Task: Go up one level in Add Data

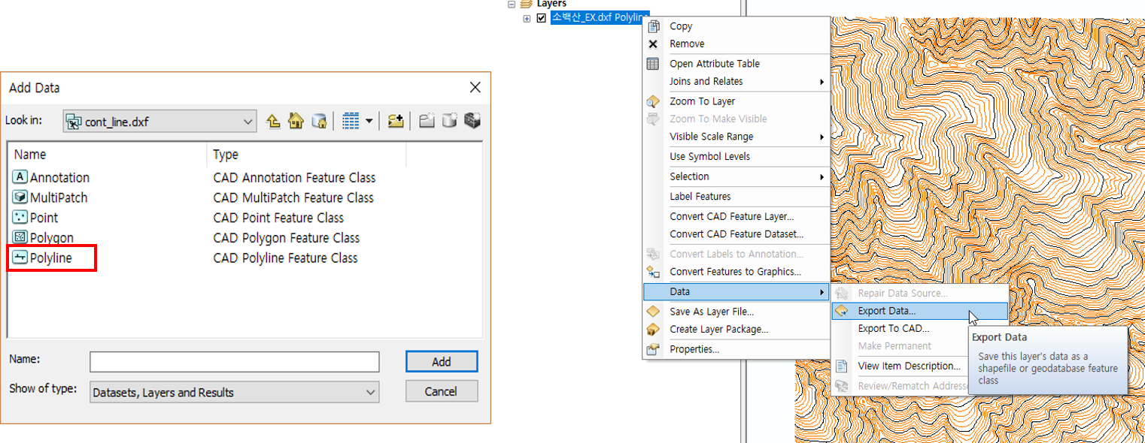Action: click(274, 120)
